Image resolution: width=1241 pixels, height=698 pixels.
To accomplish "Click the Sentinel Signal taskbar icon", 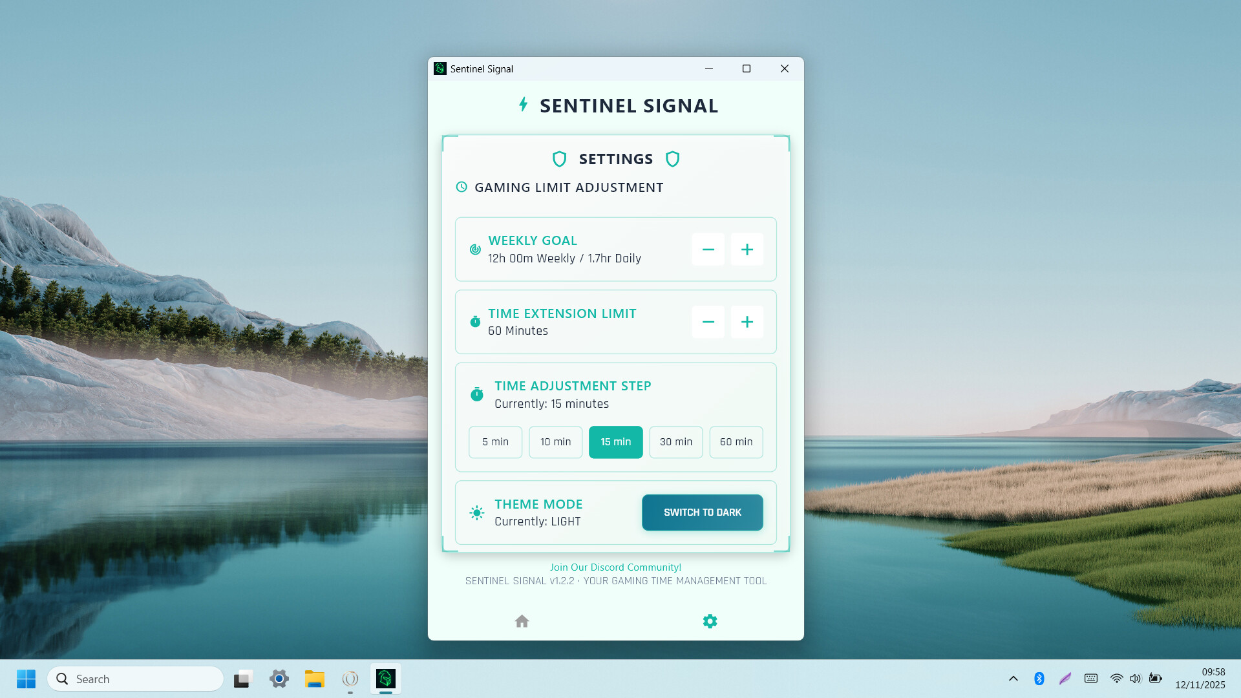I will pos(385,679).
